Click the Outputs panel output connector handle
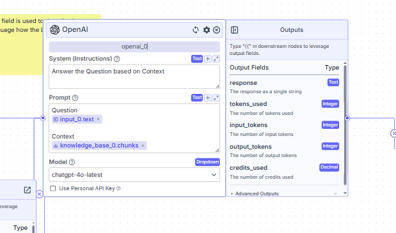The image size is (396, 233). (x=347, y=118)
